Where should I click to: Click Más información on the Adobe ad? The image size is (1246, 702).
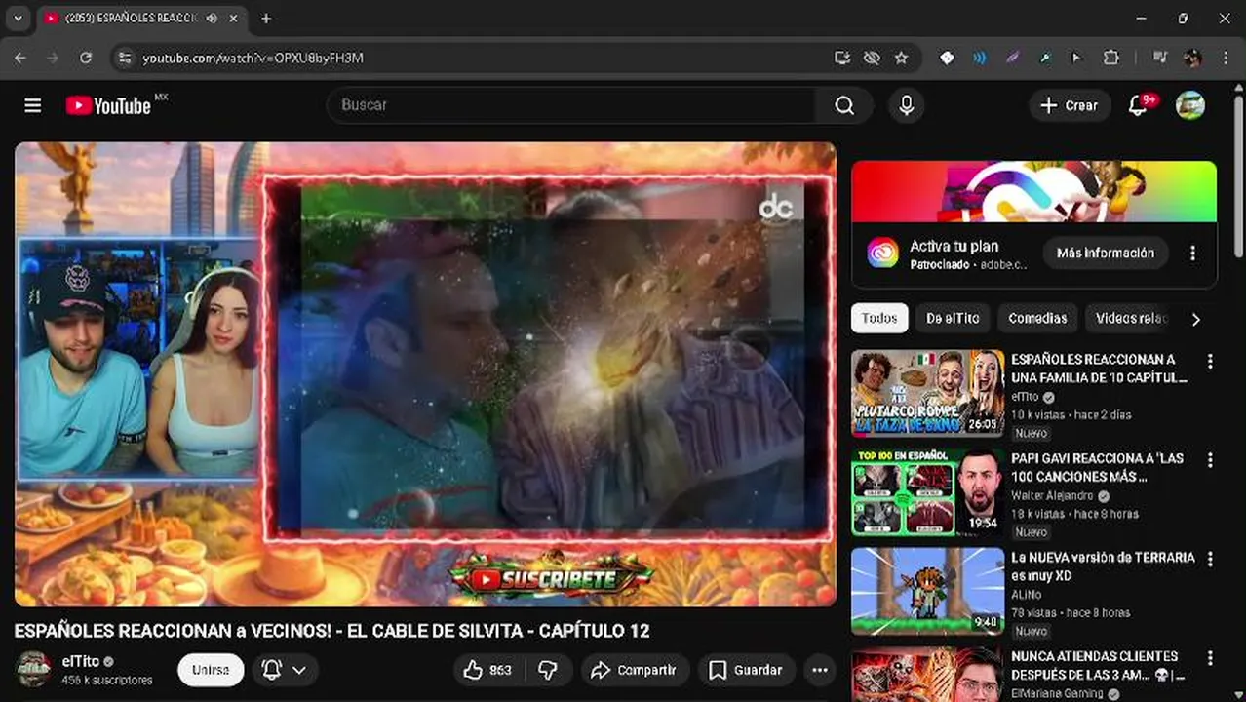[x=1106, y=253]
